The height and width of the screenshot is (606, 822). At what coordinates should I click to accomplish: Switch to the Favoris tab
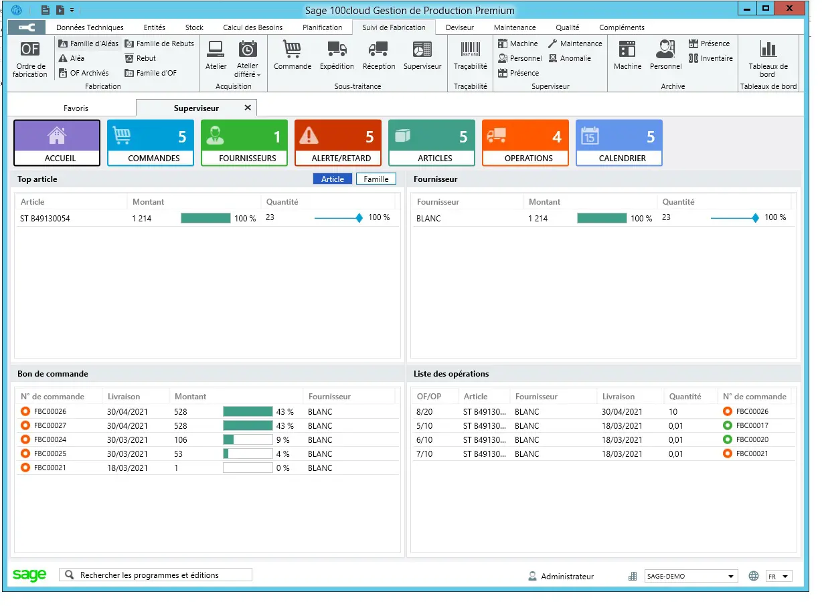tap(76, 108)
